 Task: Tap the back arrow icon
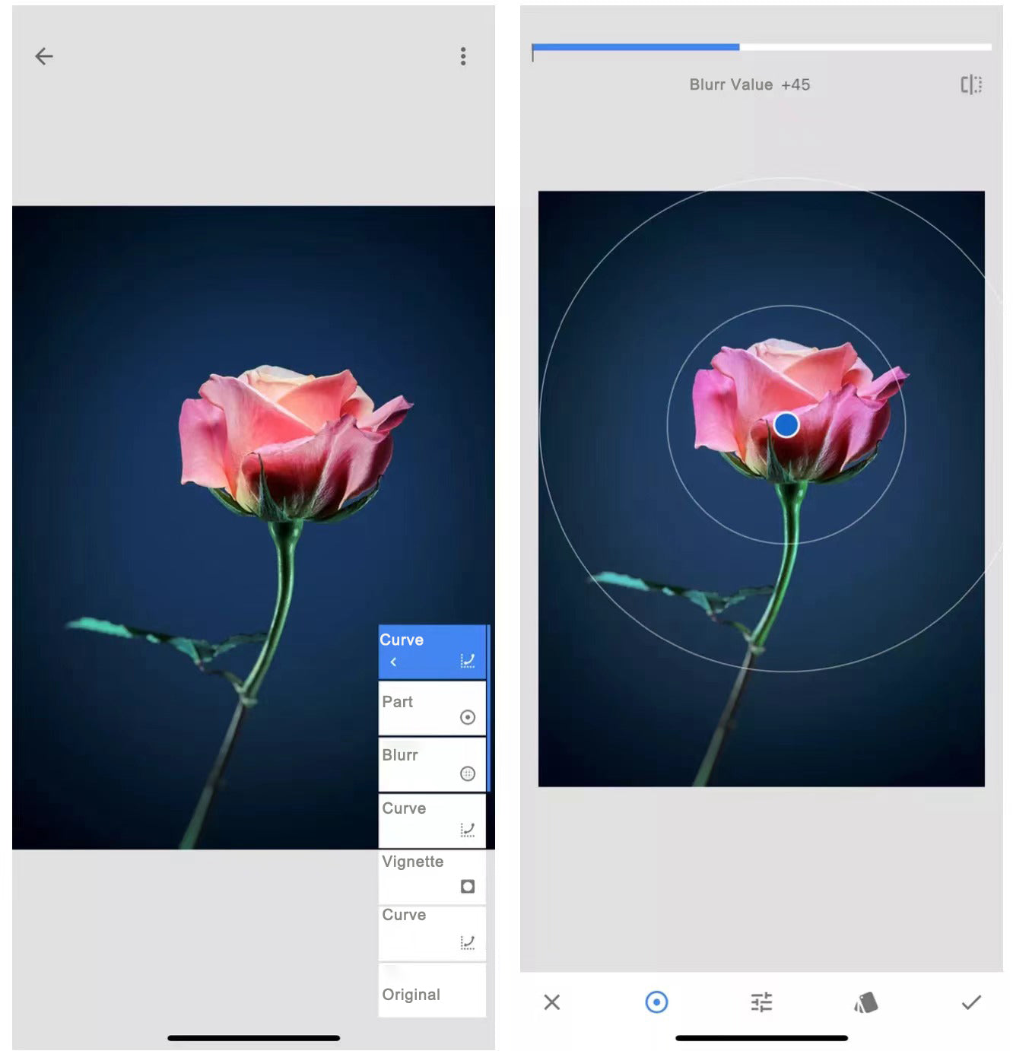click(x=44, y=56)
